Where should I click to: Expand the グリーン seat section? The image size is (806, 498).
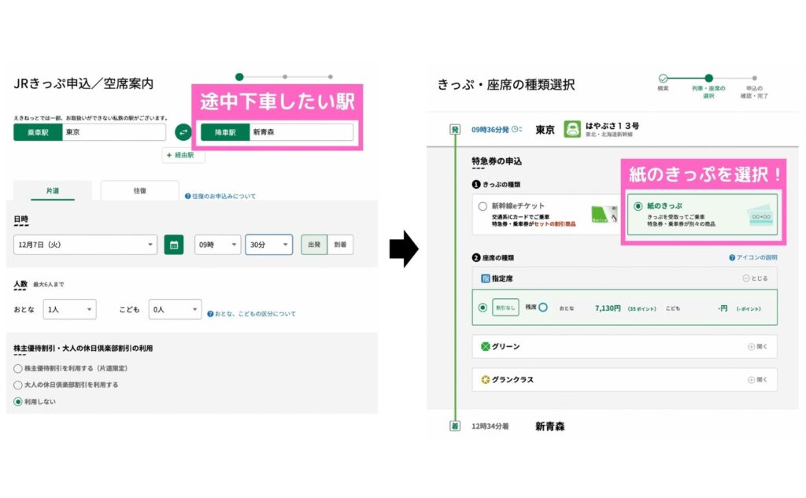[x=758, y=346]
